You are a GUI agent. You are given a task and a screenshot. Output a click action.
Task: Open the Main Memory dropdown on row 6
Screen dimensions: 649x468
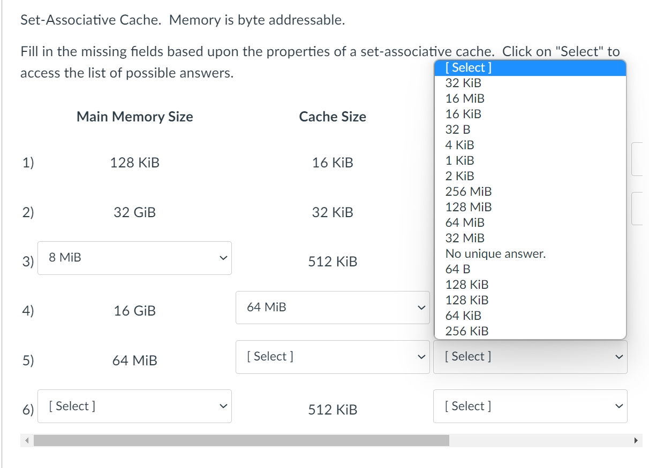pyautogui.click(x=134, y=406)
